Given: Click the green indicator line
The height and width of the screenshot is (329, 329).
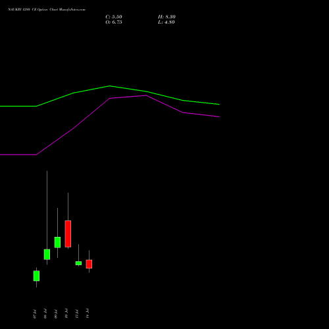Looking at the screenshot, I should [x=110, y=86].
